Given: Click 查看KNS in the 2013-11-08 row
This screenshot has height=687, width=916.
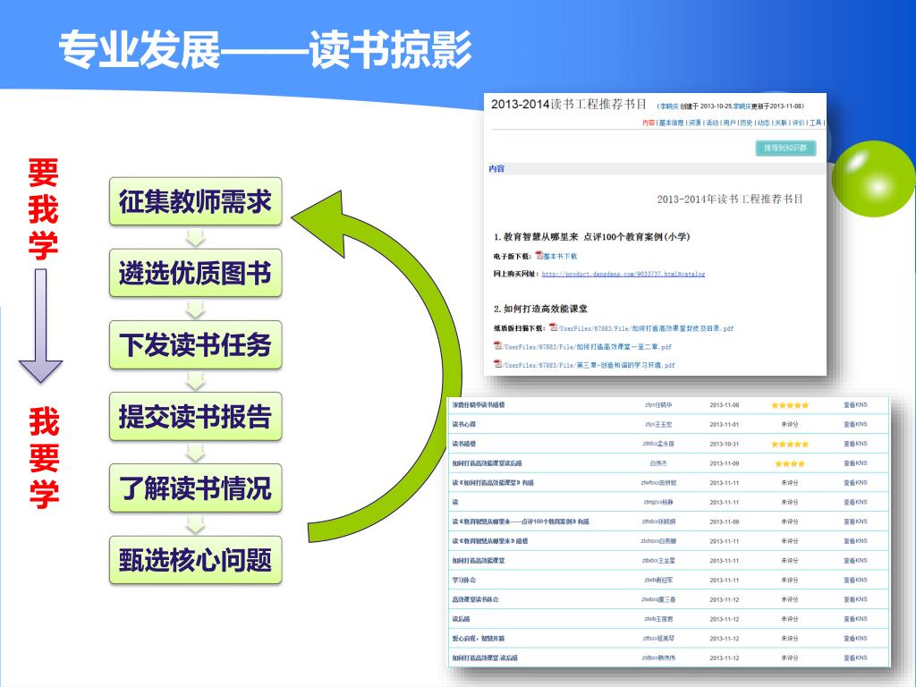Looking at the screenshot, I should [x=855, y=405].
